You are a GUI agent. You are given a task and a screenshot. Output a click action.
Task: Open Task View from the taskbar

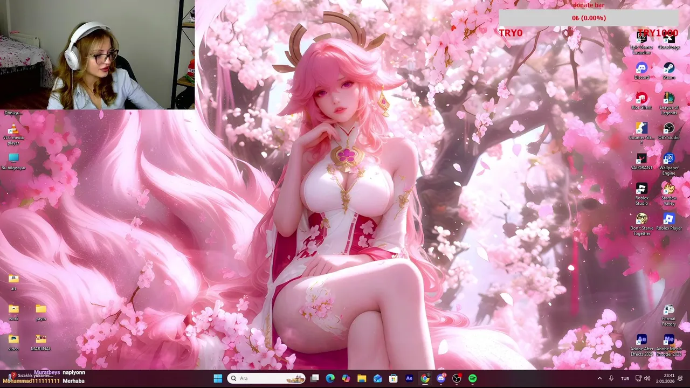pos(315,378)
